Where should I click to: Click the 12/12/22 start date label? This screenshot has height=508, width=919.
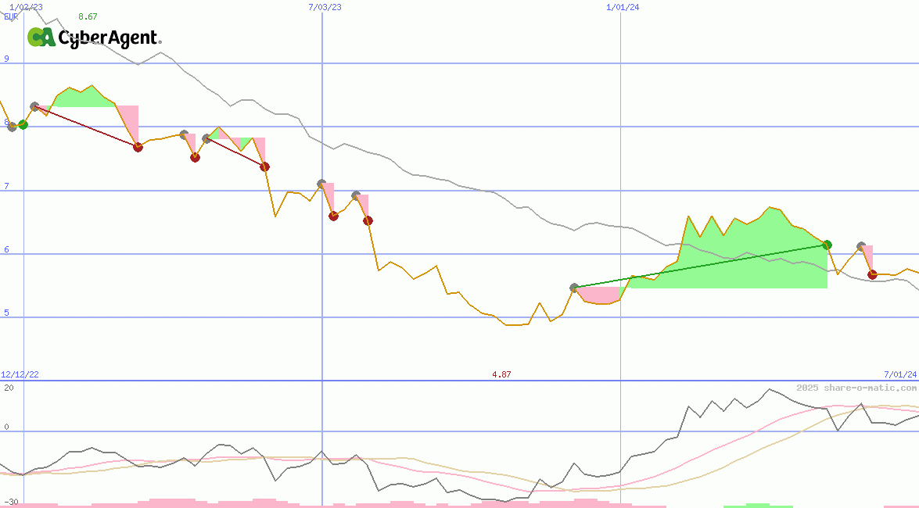coord(20,375)
